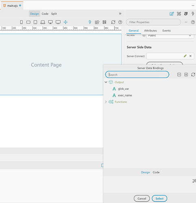This screenshot has width=196, height=203.
Task: Select the Output node label
Action: [119, 82]
